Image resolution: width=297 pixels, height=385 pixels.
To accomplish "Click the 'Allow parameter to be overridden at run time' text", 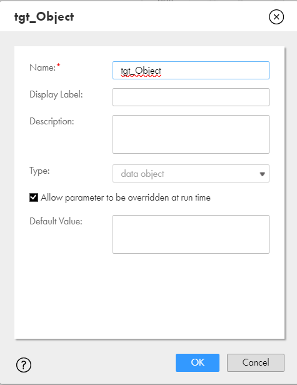I will (x=126, y=197).
